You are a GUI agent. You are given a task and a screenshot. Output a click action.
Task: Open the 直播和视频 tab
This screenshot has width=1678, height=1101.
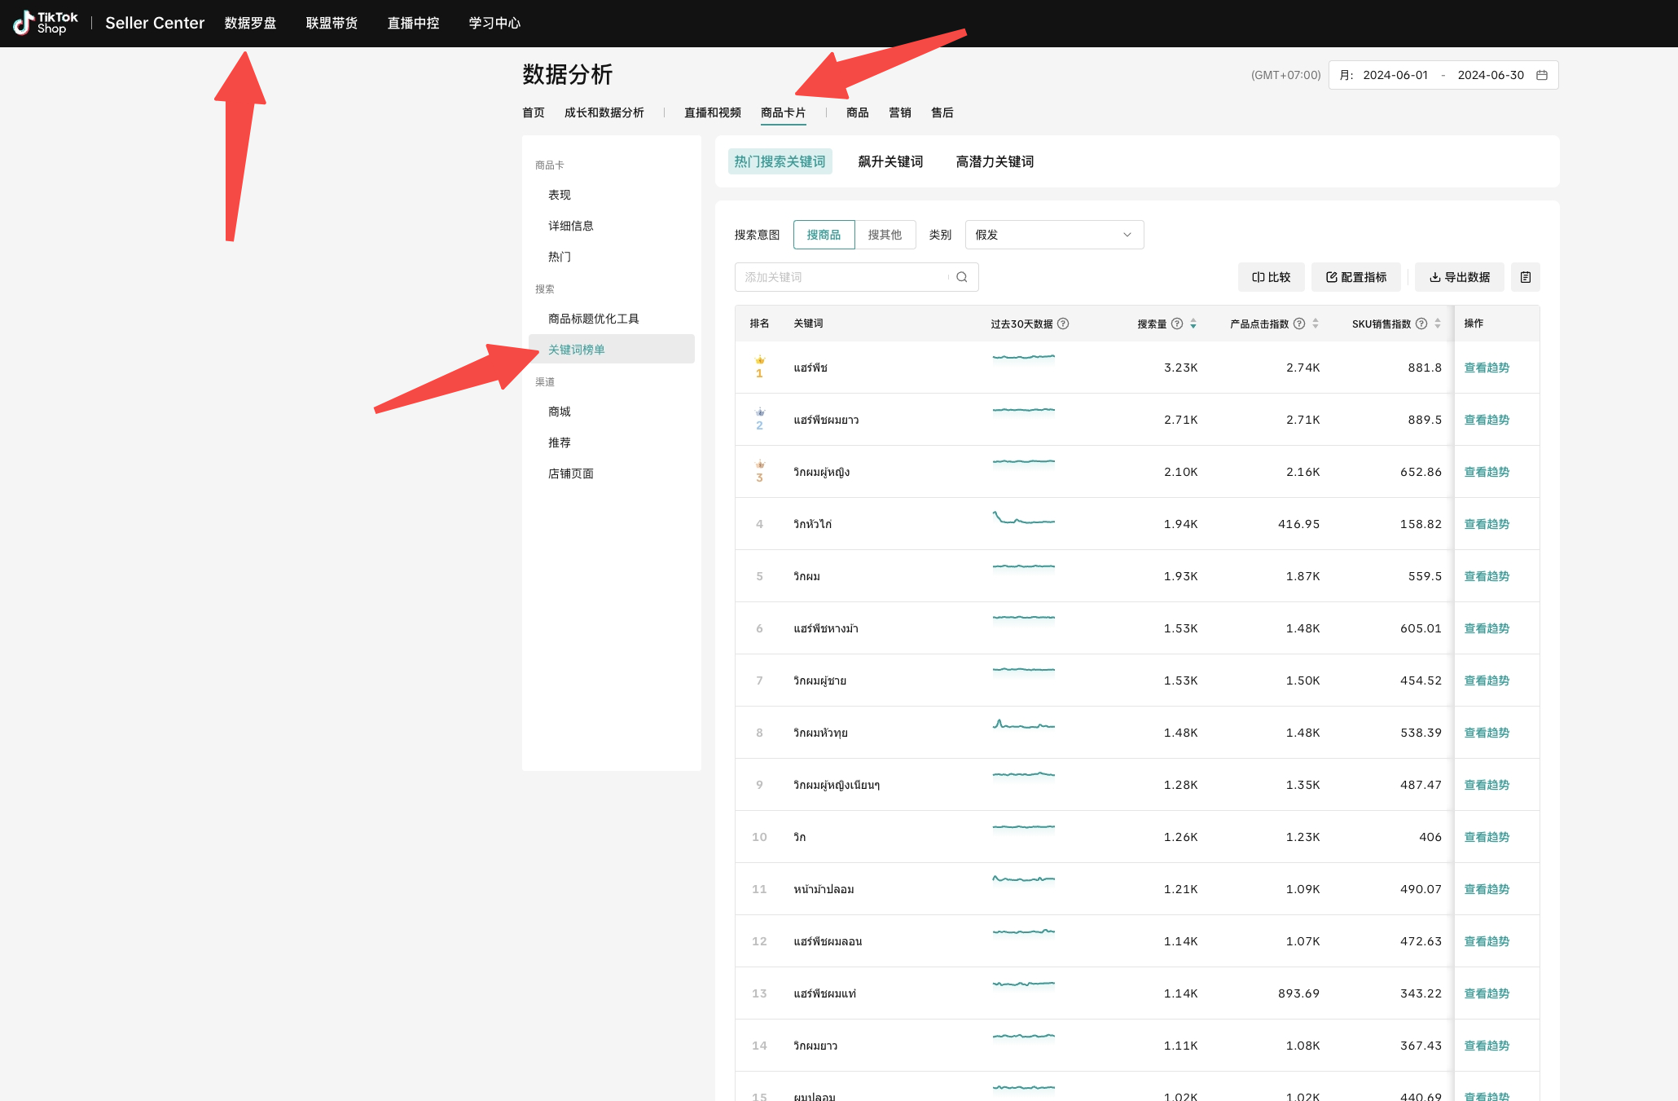712,112
